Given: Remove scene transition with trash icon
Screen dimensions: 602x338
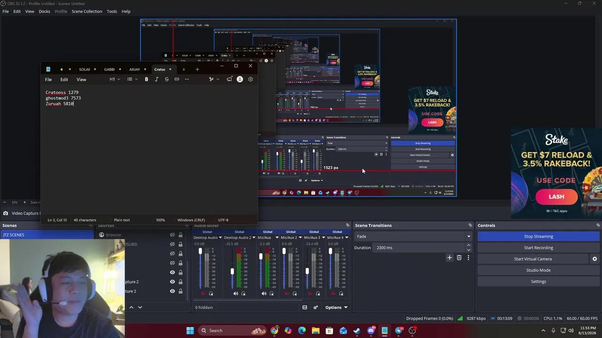Looking at the screenshot, I should click(x=459, y=258).
